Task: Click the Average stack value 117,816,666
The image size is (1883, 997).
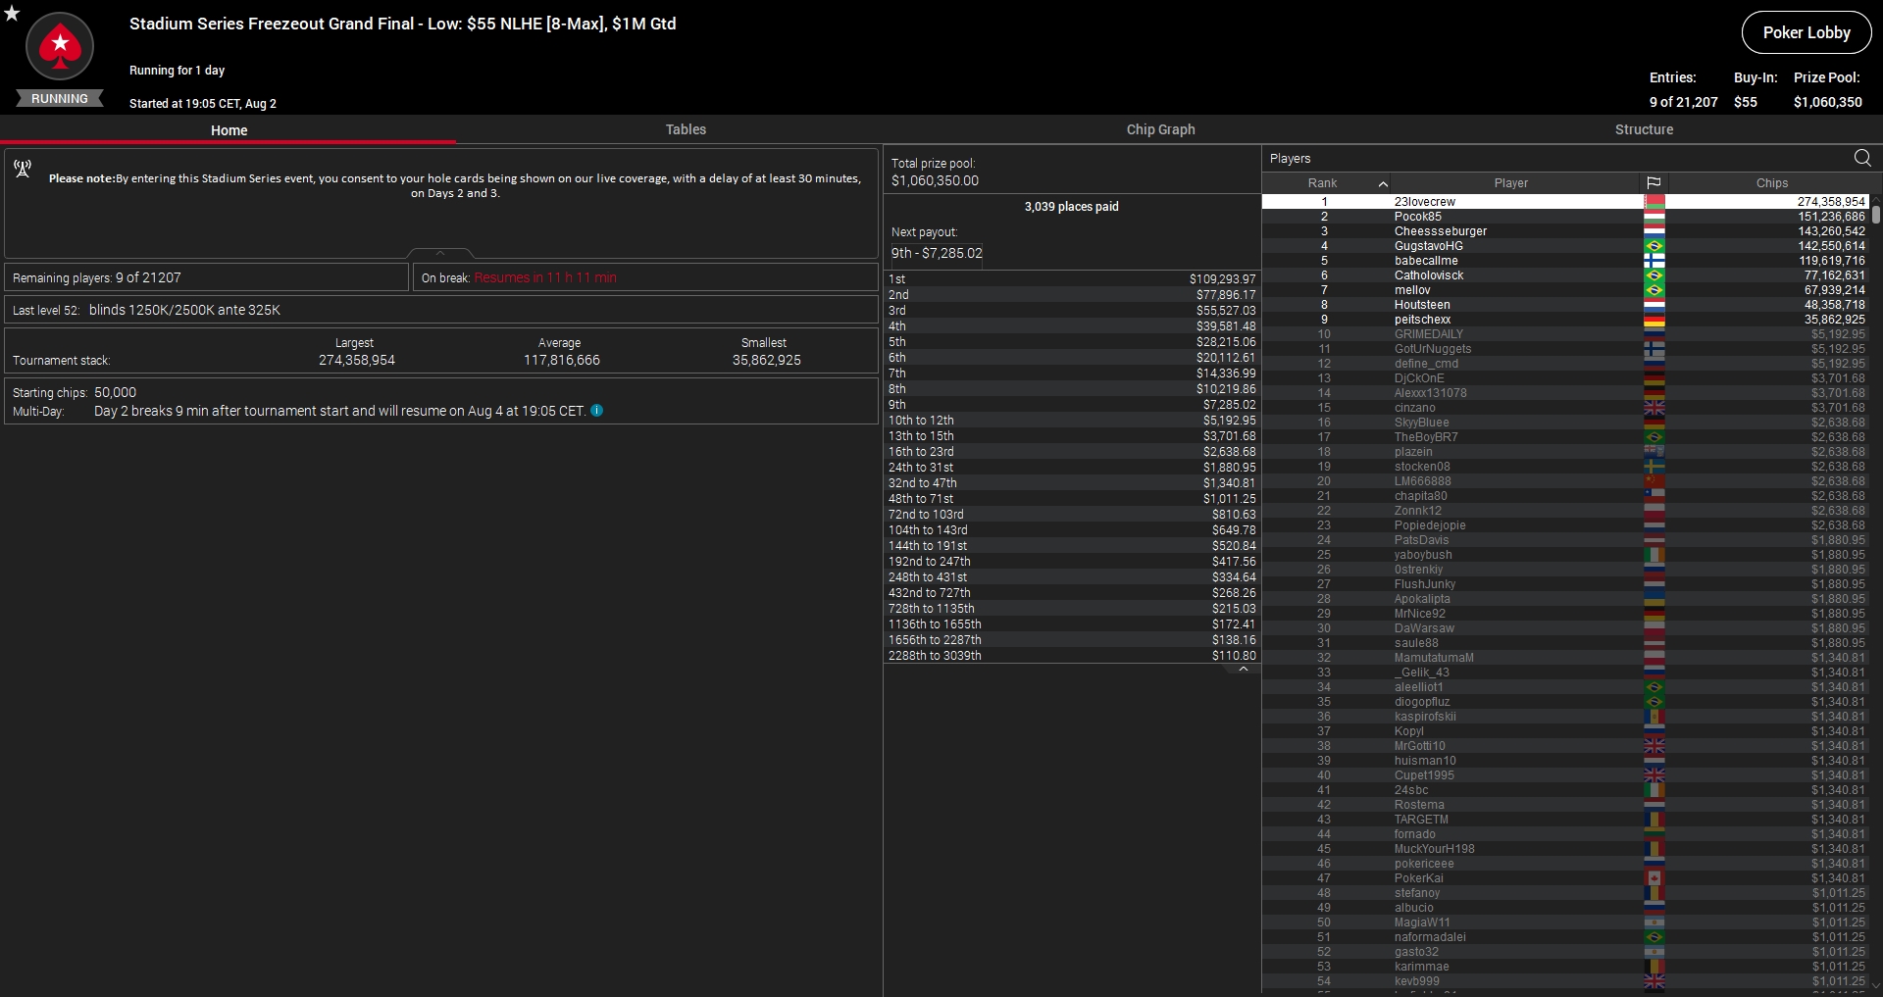Action: (x=562, y=360)
